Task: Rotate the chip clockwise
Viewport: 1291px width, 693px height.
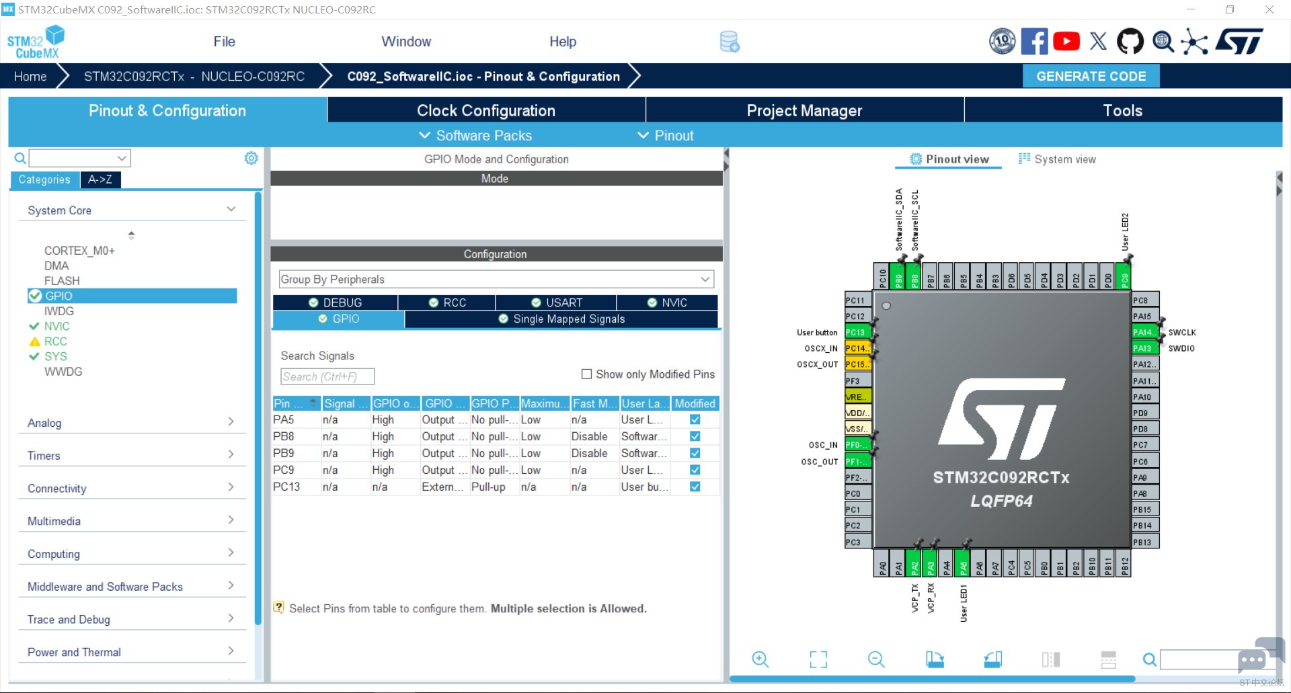Action: (x=935, y=659)
